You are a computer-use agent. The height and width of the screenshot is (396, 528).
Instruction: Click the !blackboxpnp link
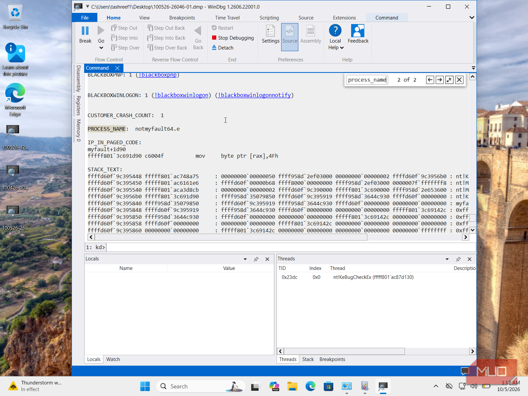[157, 75]
